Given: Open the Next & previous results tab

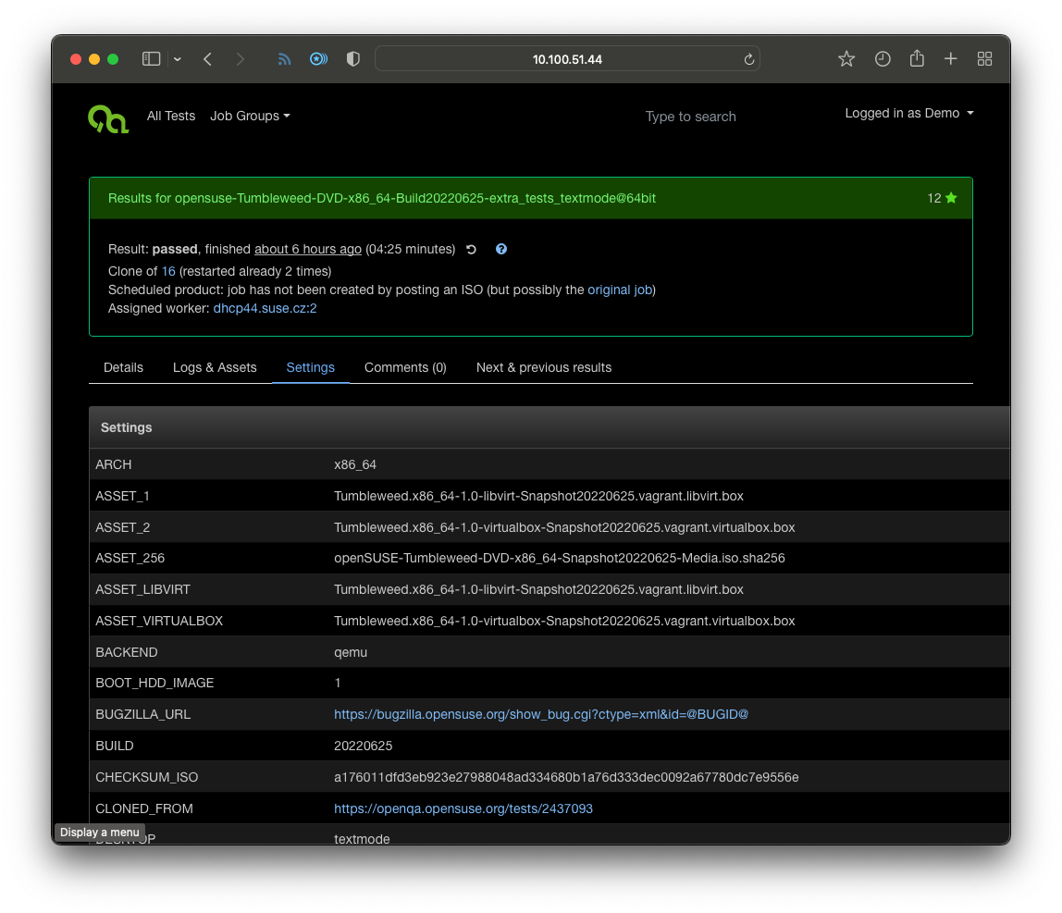Looking at the screenshot, I should (x=543, y=367).
